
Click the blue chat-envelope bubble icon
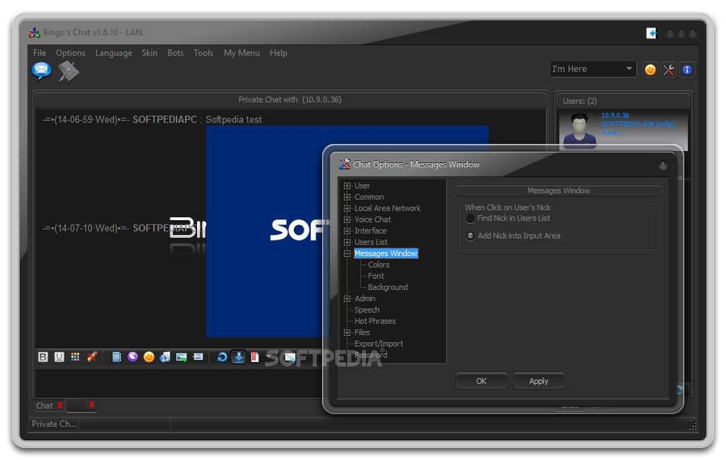[x=41, y=71]
